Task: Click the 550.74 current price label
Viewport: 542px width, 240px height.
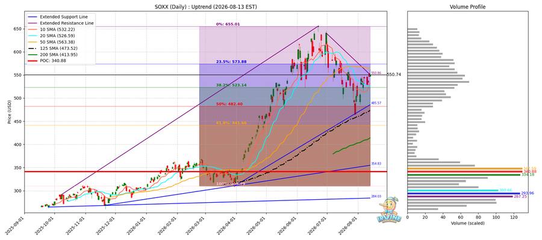Action: click(x=395, y=74)
